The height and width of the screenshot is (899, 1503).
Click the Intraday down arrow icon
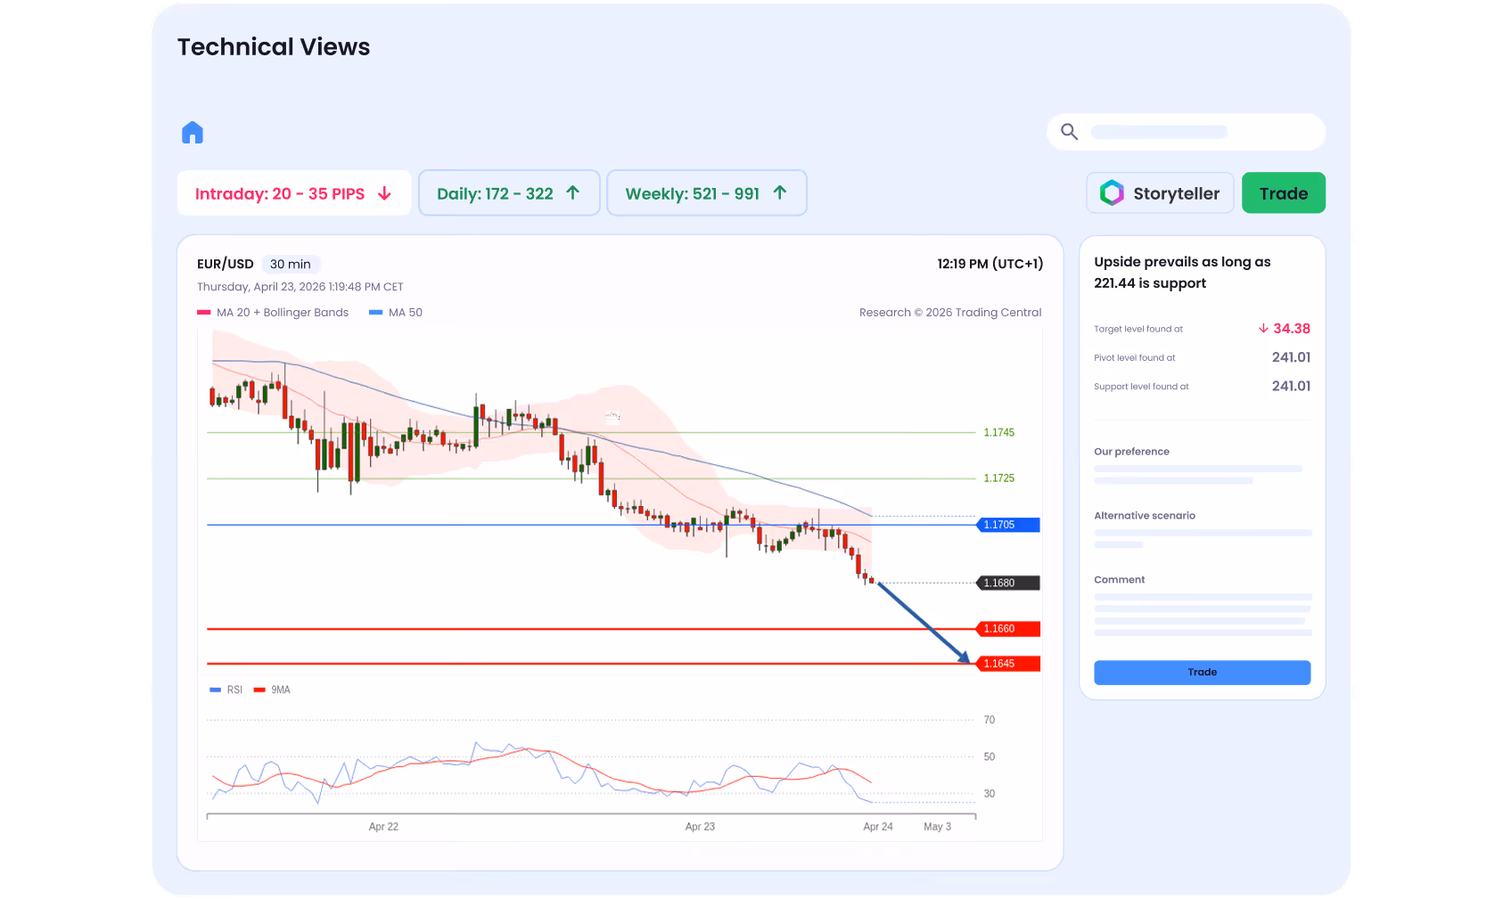[x=384, y=193]
